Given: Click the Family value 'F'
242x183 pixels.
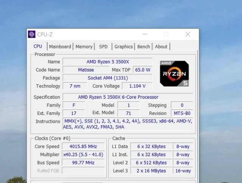Looking at the screenshot, I should point(74,105).
